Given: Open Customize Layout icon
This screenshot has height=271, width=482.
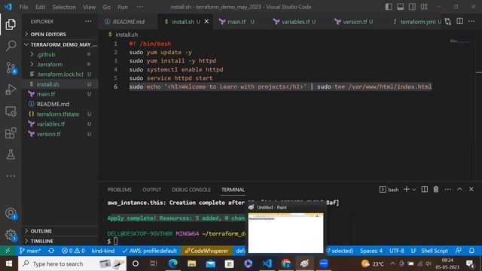Looking at the screenshot, I should (x=424, y=7).
